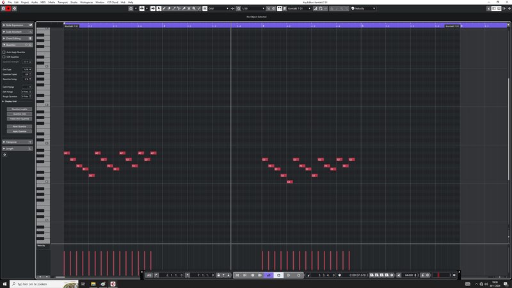
Task: Select the Object Selection arrow tool
Action: (x=159, y=8)
